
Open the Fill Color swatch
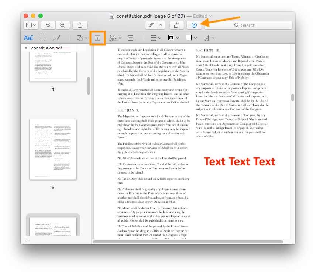pos(189,38)
